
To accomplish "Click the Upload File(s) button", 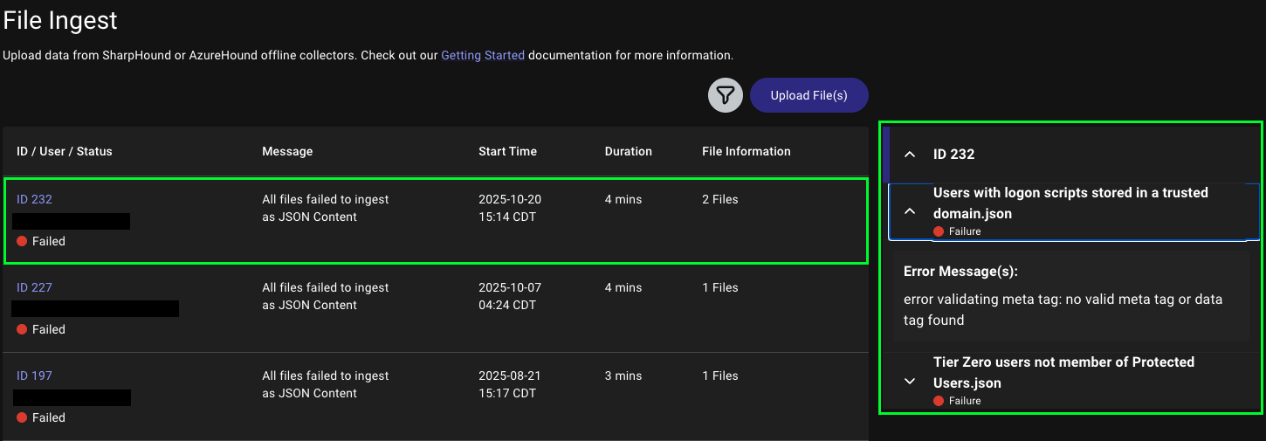I will [x=808, y=95].
